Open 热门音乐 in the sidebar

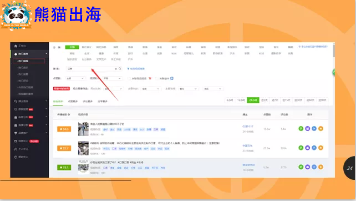tap(23, 68)
